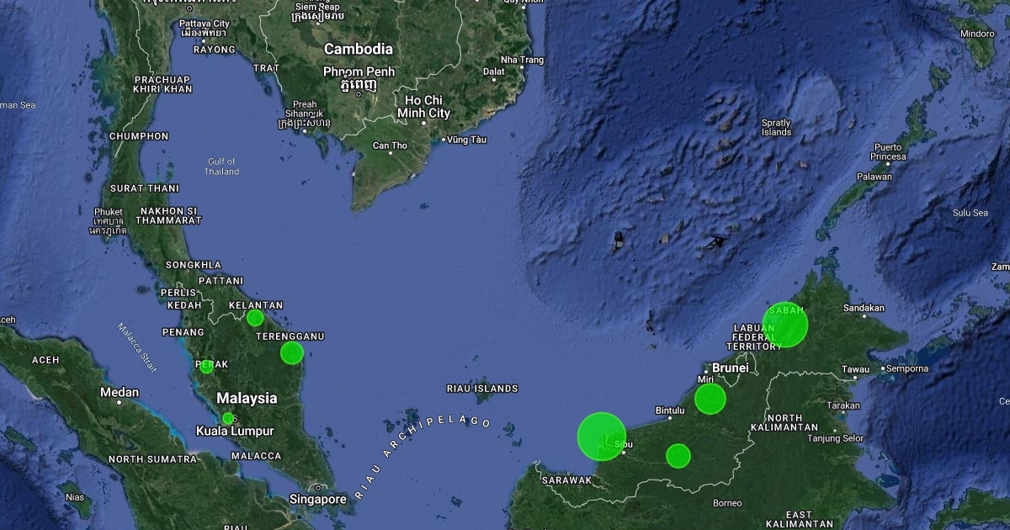
Task: Click the green marker at Kuala Lumpur
Action: coord(227,418)
